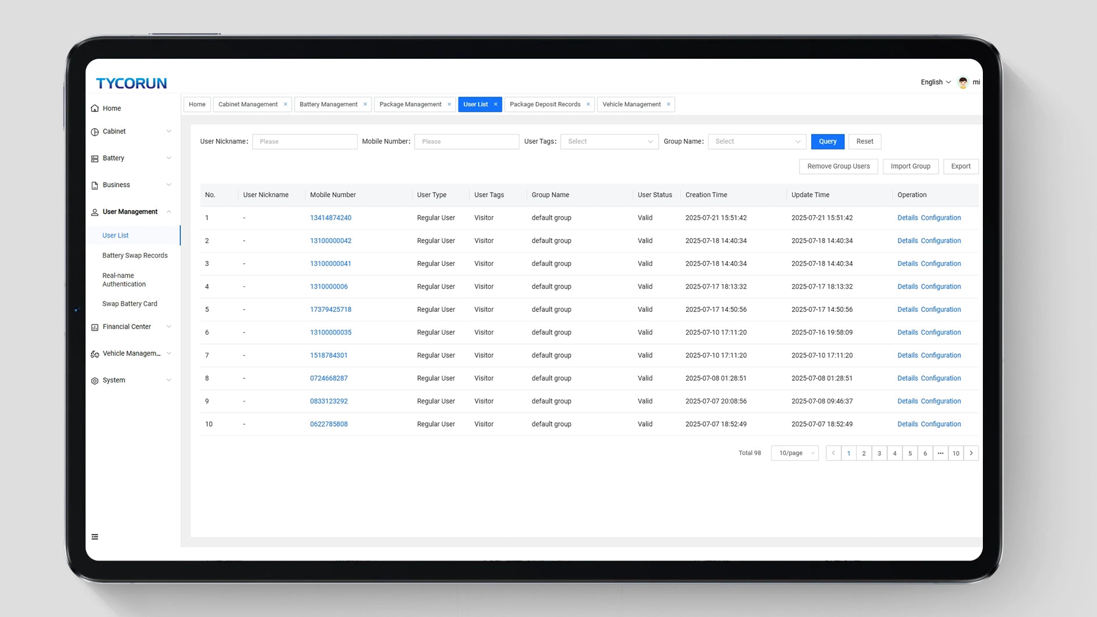Change the 10/page size selector

(x=795, y=453)
